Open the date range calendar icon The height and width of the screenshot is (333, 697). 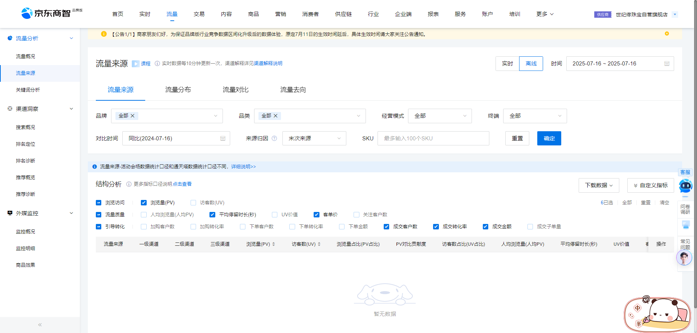(x=667, y=64)
